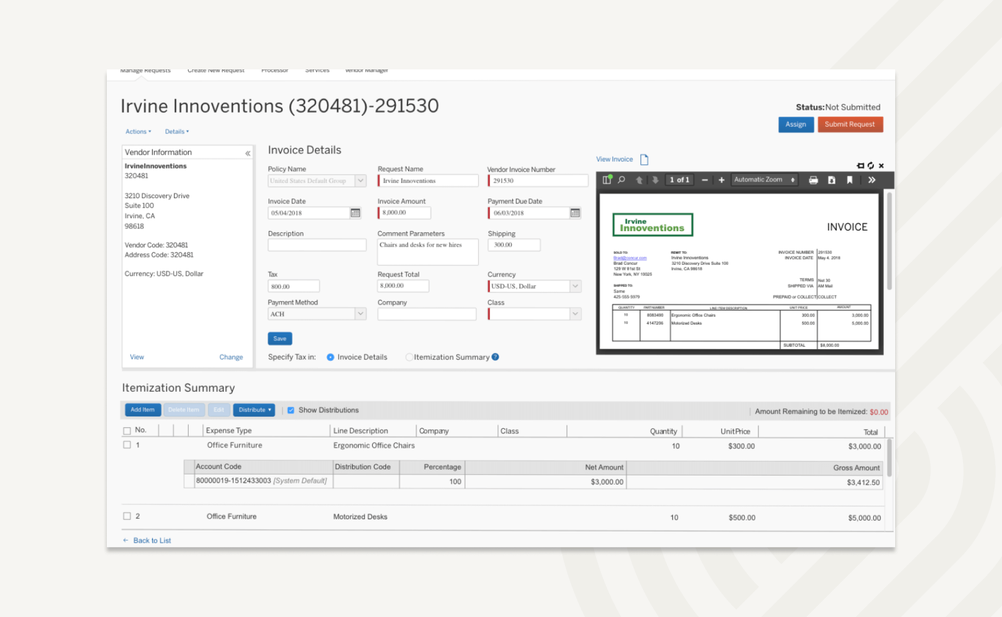Click the Company input field in Invoice Details
Image resolution: width=1002 pixels, height=617 pixels.
(427, 314)
